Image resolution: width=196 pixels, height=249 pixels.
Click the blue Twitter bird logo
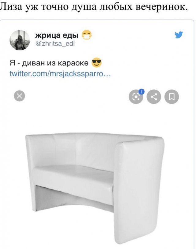[179, 35]
